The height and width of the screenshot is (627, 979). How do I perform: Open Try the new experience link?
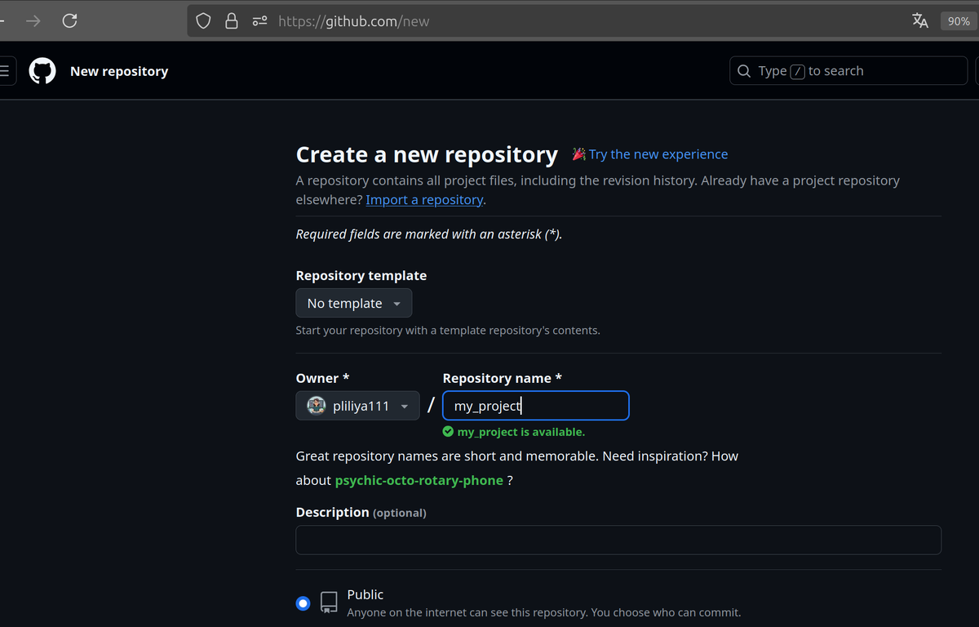click(658, 154)
